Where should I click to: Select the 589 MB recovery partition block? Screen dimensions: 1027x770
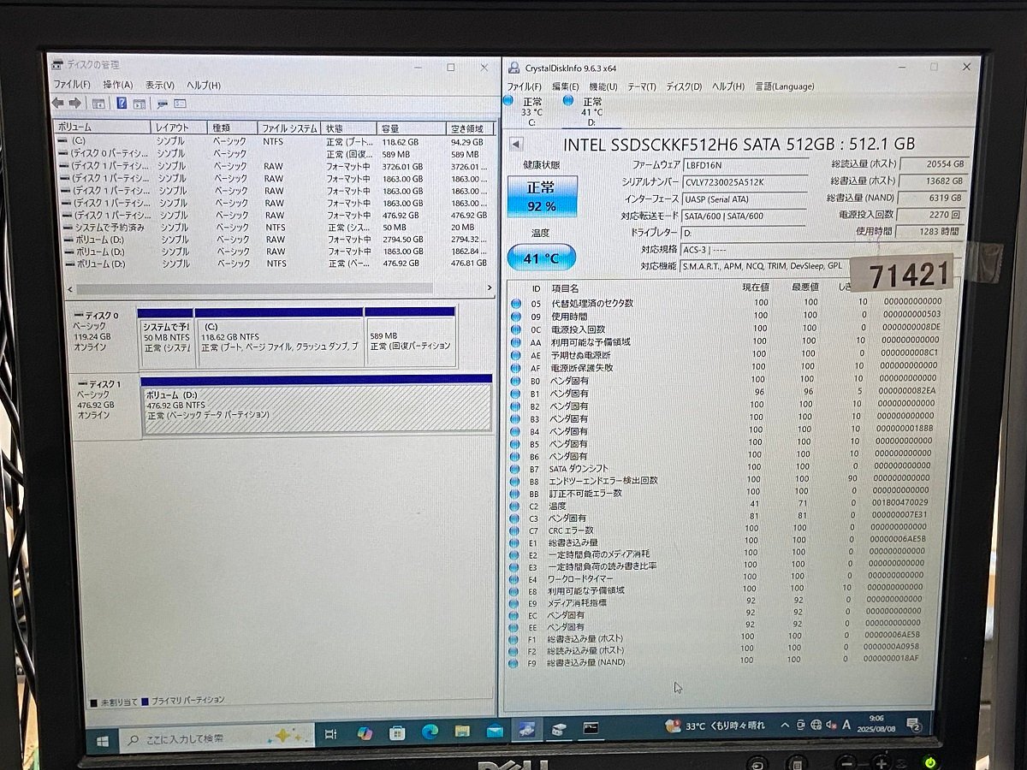410,337
